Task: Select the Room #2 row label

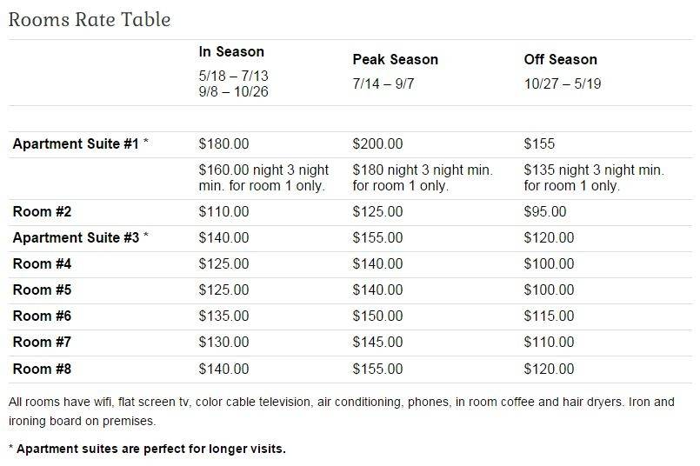Action: [x=42, y=211]
